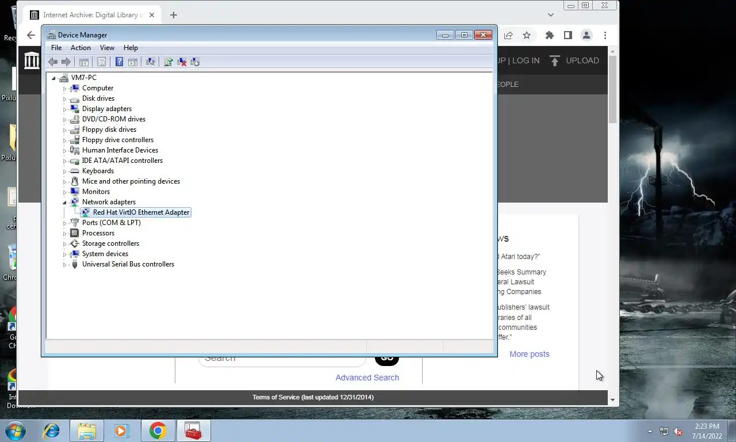Image resolution: width=736 pixels, height=442 pixels.
Task: Open a new Chrome tab with plus button
Action: [173, 15]
